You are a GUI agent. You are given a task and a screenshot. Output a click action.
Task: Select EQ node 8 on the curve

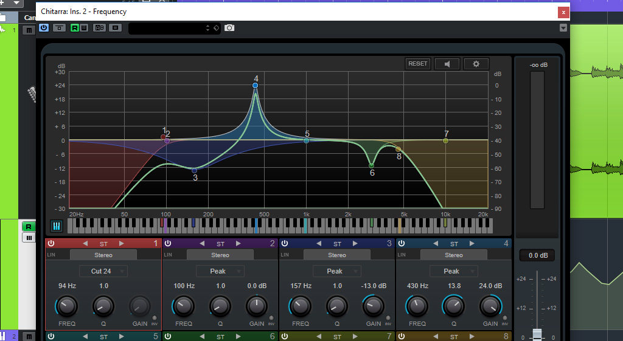pyautogui.click(x=398, y=150)
